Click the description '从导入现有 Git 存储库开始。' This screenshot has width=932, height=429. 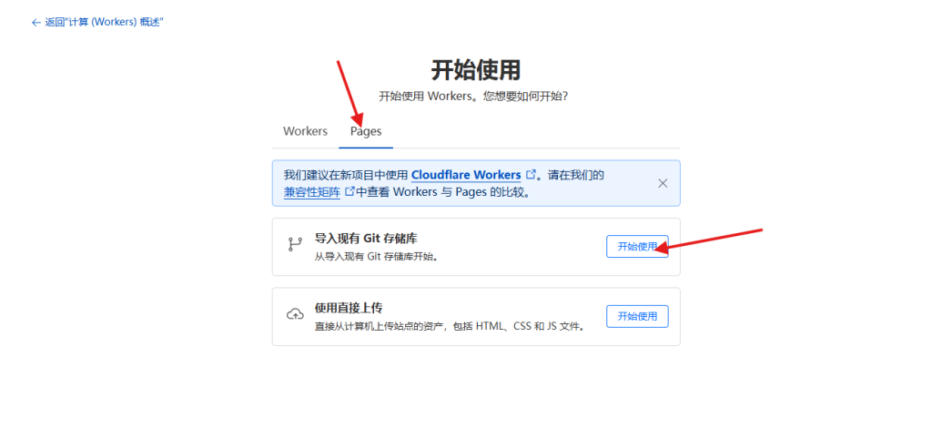coord(376,257)
